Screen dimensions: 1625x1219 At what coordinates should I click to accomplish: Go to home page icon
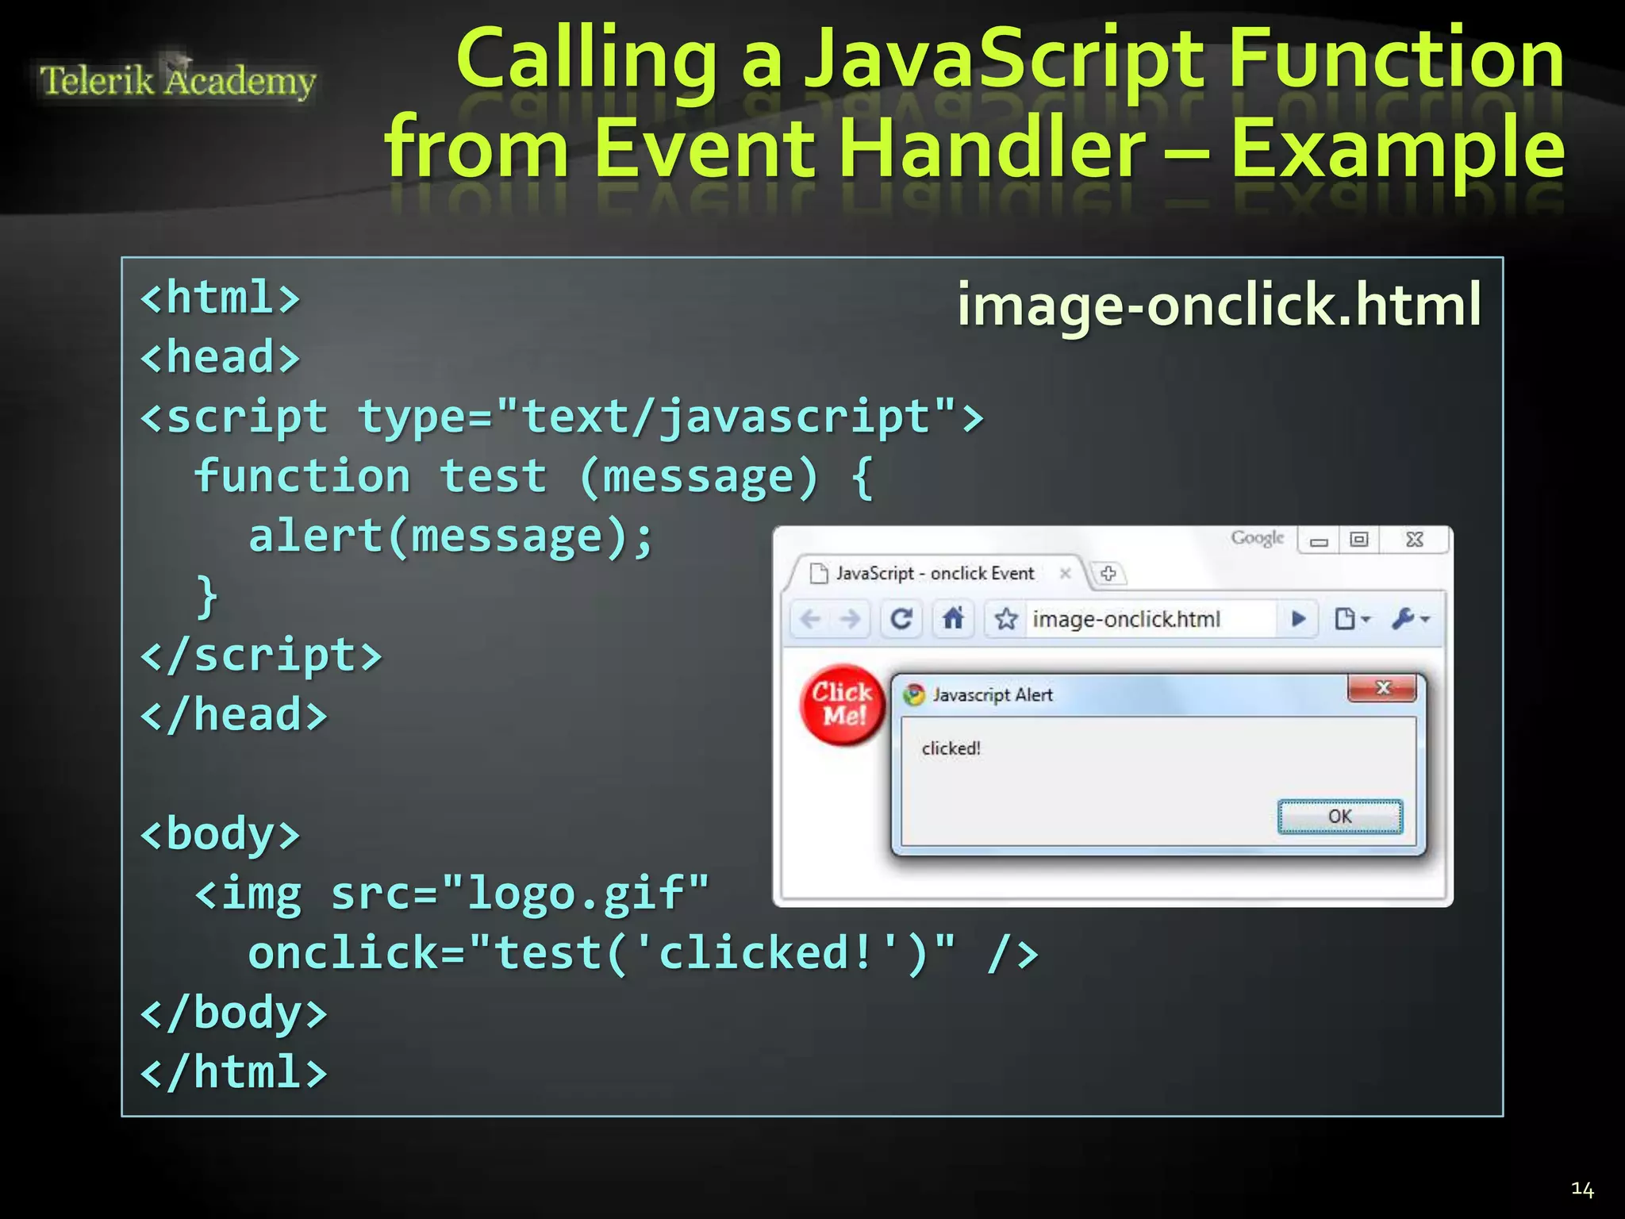pyautogui.click(x=953, y=618)
